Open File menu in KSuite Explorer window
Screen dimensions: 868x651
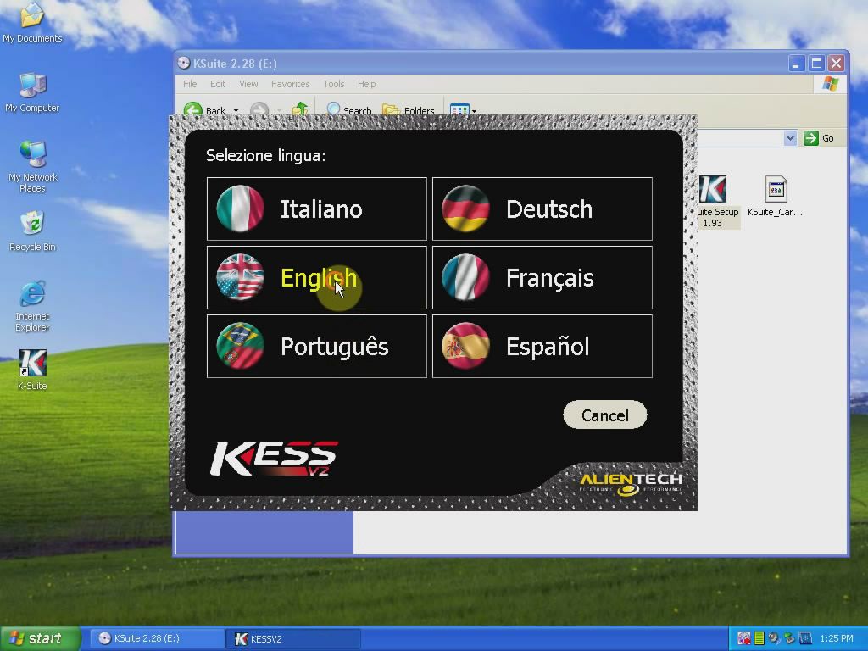coord(190,84)
